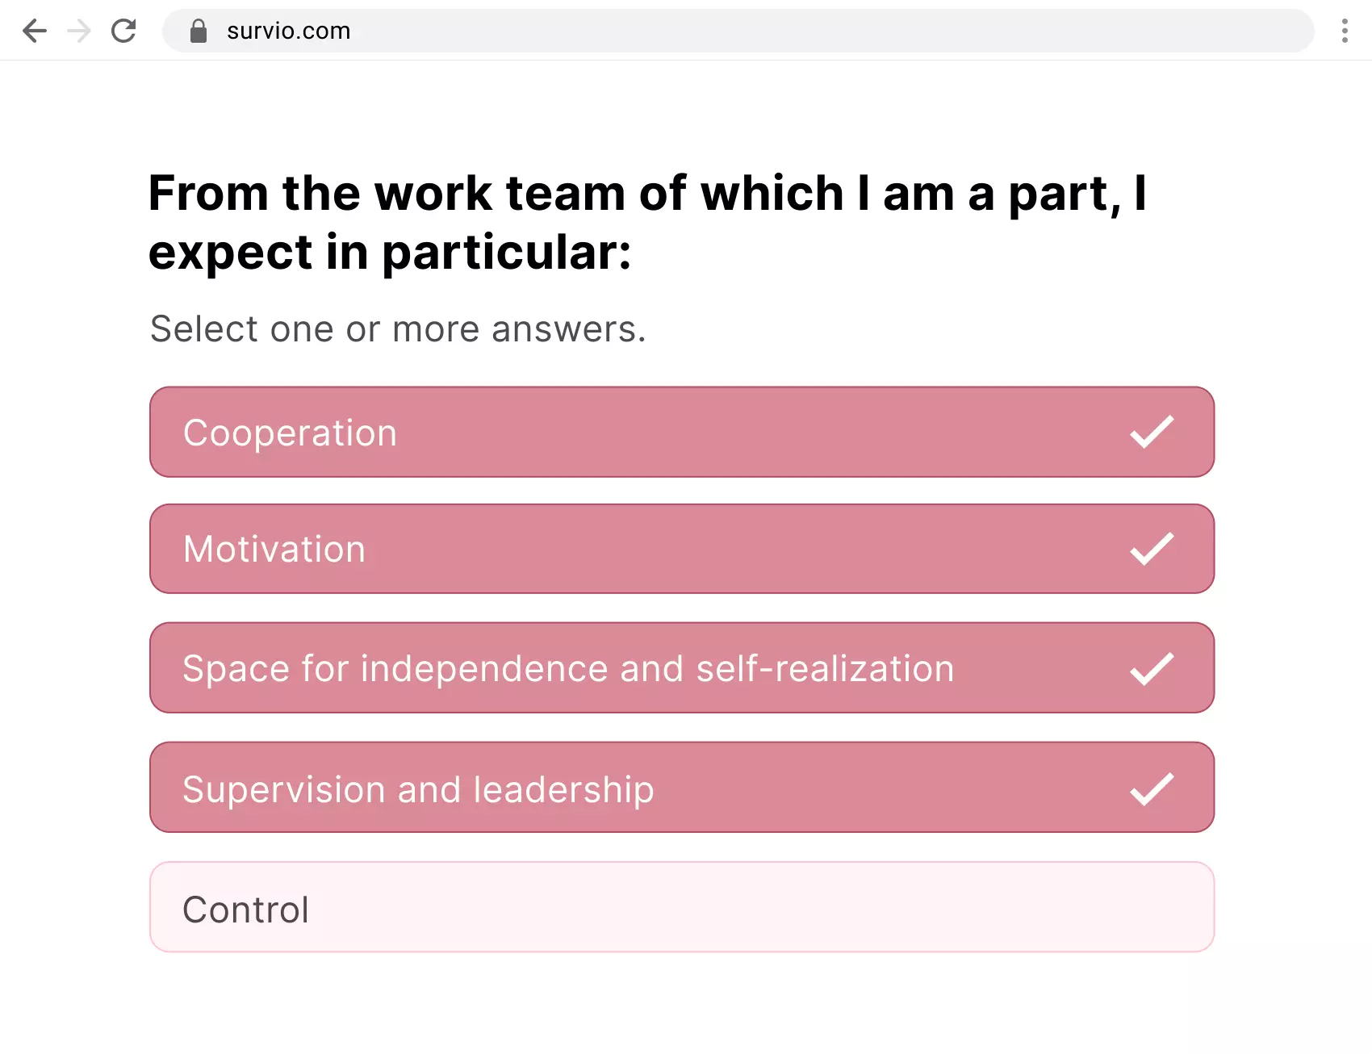Select the survey question heading text
The height and width of the screenshot is (1054, 1372).
[647, 222]
